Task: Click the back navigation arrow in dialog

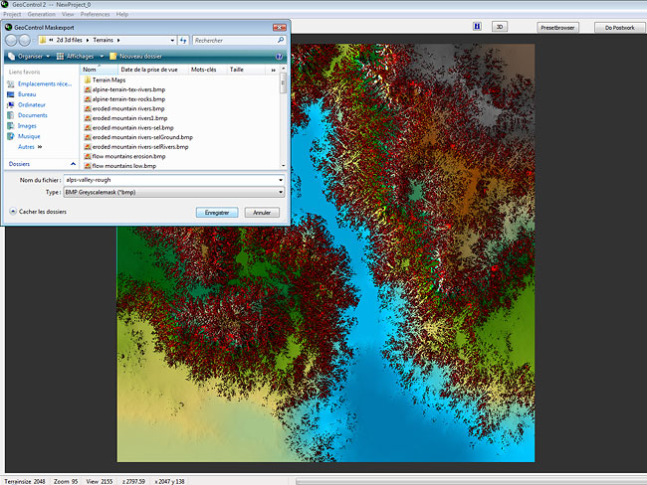Action: [x=11, y=40]
